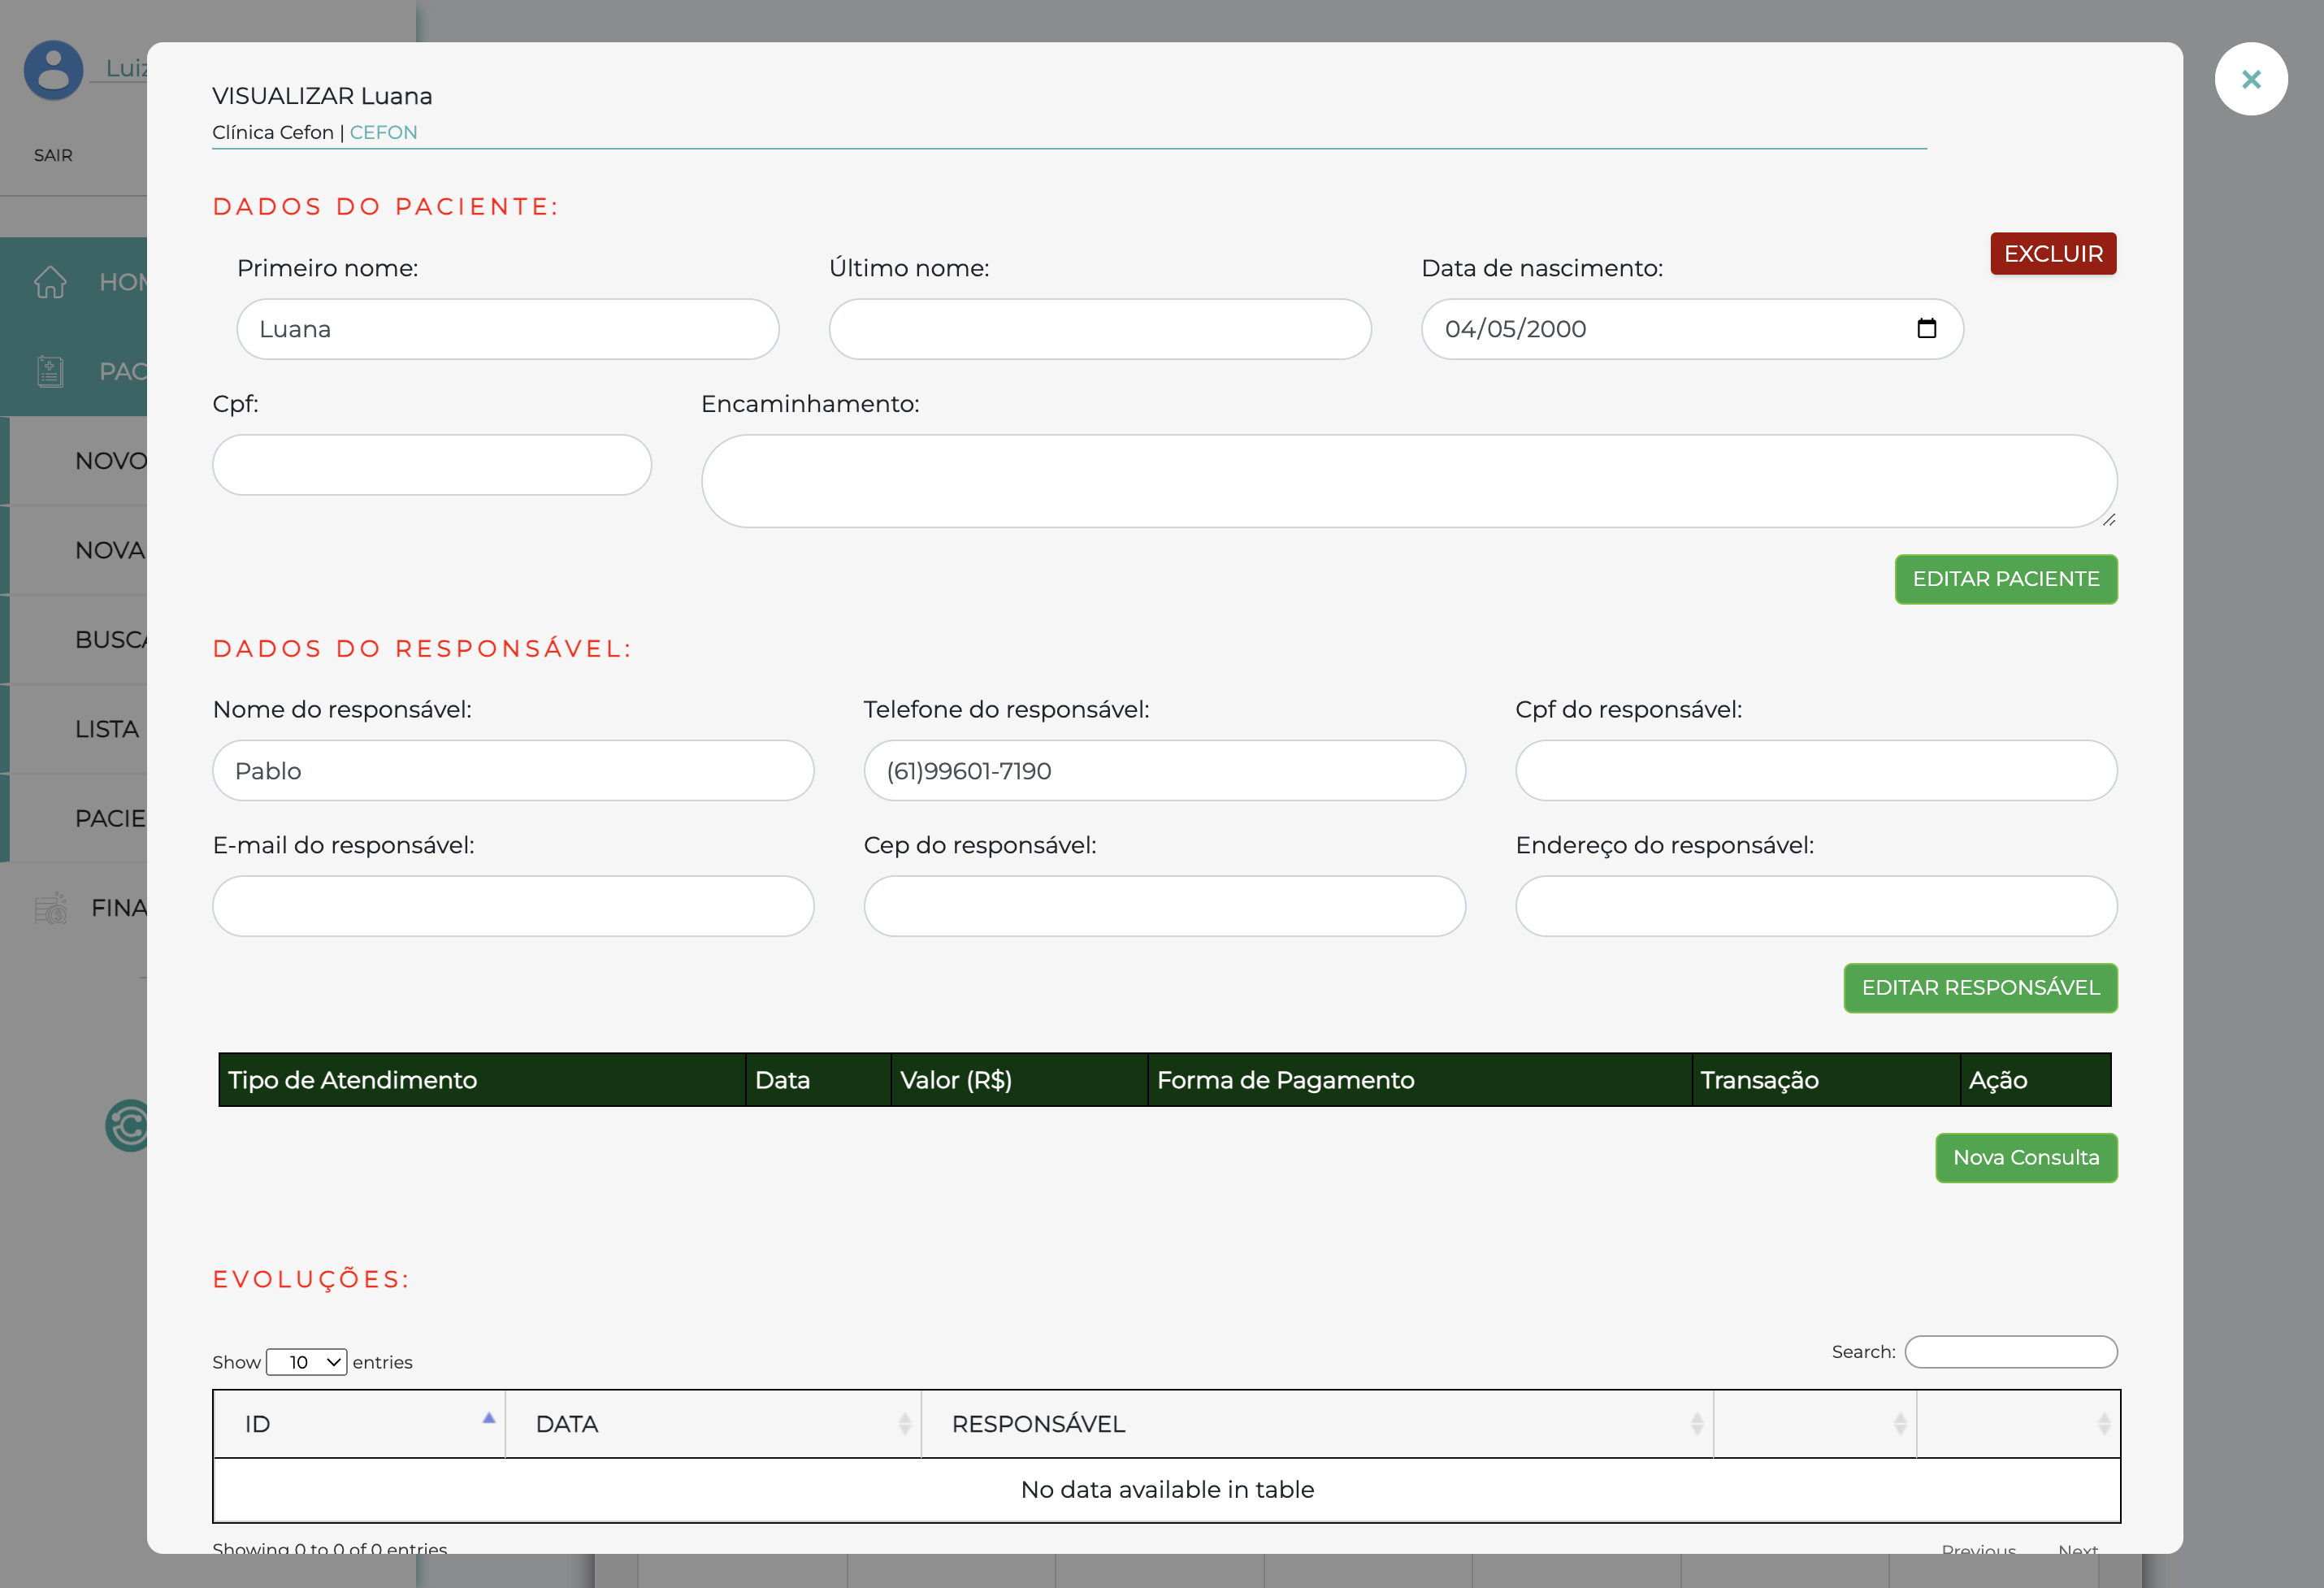
Task: Click the EXCLUIR button
Action: [2052, 253]
